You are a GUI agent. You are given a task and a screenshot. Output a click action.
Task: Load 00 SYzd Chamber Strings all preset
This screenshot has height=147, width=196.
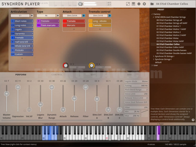tap(169, 20)
